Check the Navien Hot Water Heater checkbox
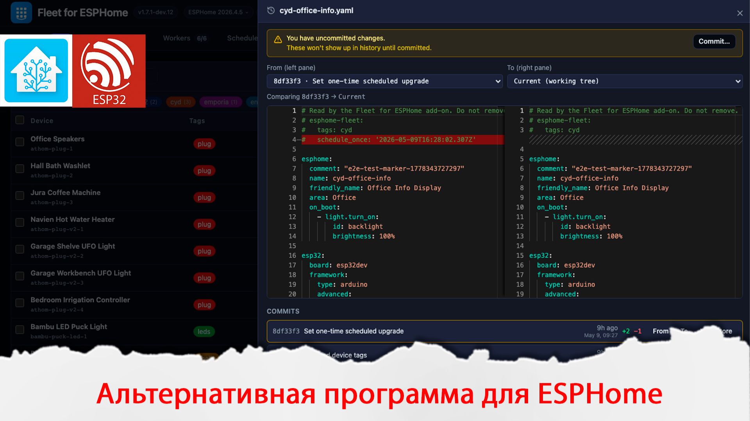The width and height of the screenshot is (750, 421). [20, 222]
